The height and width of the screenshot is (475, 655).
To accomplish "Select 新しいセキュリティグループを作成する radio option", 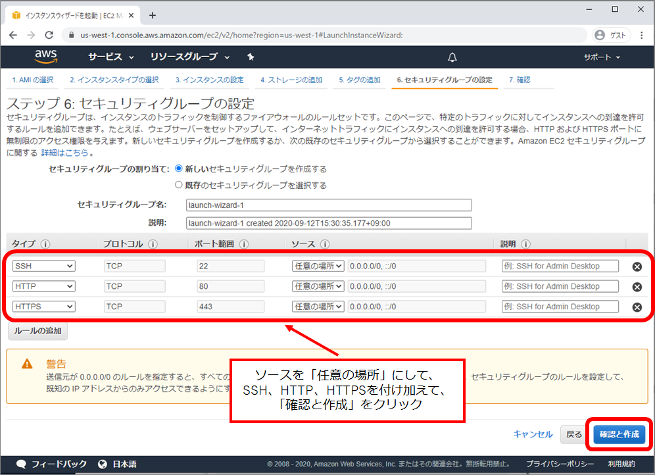I will (179, 168).
